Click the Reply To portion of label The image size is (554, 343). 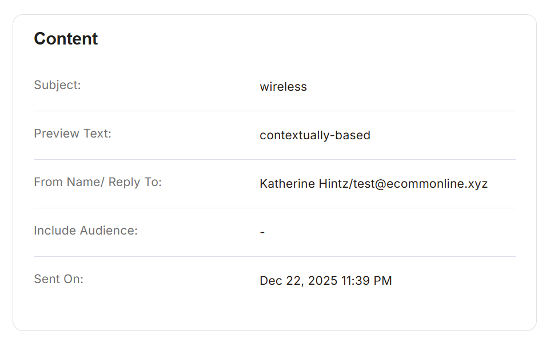(x=135, y=182)
